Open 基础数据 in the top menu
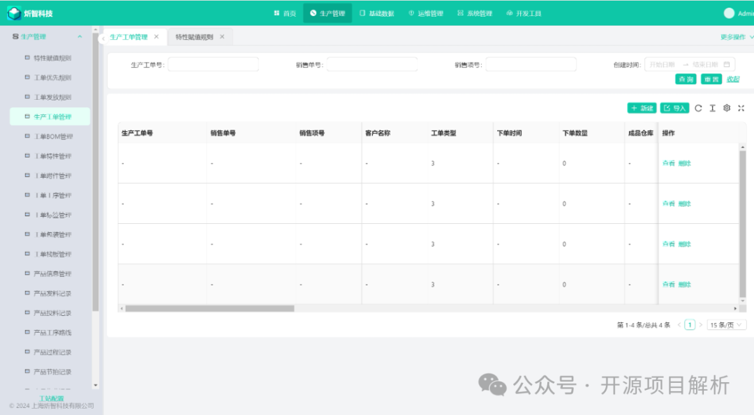Image resolution: width=754 pixels, height=415 pixels. coord(376,13)
